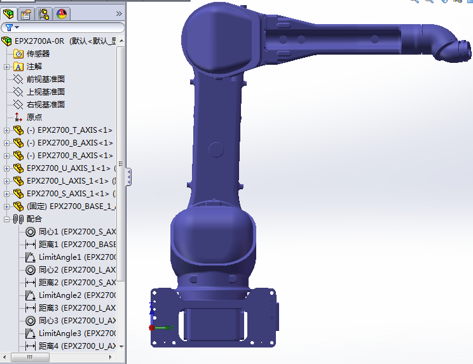This screenshot has height=364, width=473.
Task: Select the 注解 annotations folder icon
Action: (18, 67)
